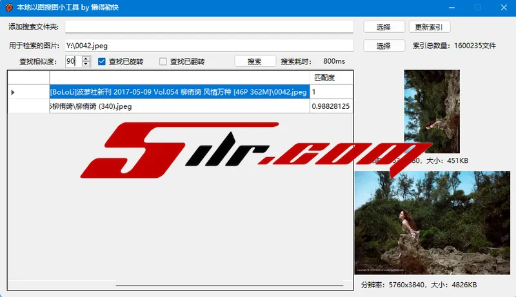Select the result row ending in \0042.jpeg
This screenshot has width=516, height=297.
[180, 92]
